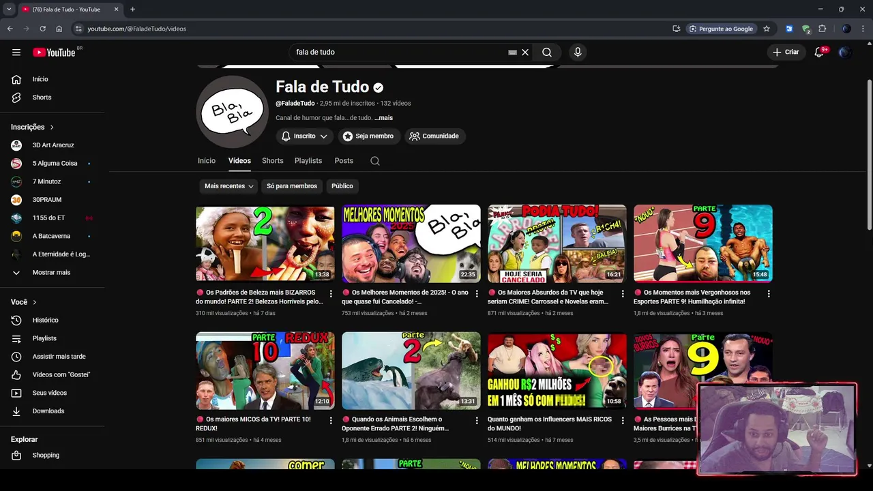873x491 pixels.
Task: Filter by Só para membros chip
Action: point(292,186)
